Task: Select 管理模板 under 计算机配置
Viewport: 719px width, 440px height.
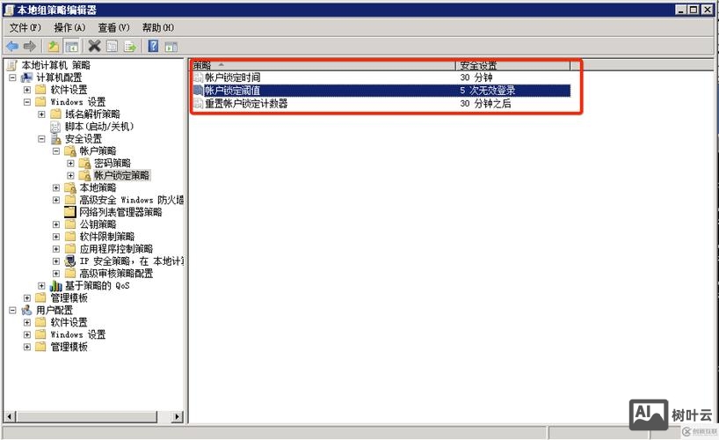Action: pos(69,297)
